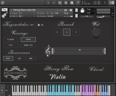Open snapshot view with camera icon
Screen dimensions: 116x96
click(65, 10)
